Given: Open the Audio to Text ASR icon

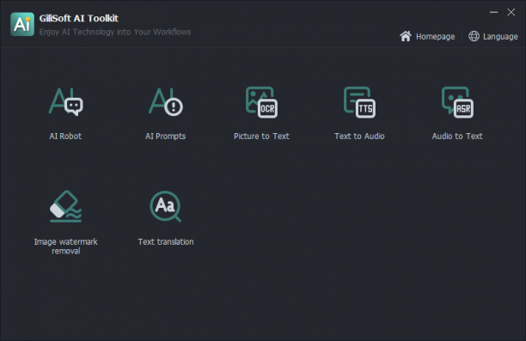Looking at the screenshot, I should point(457,102).
